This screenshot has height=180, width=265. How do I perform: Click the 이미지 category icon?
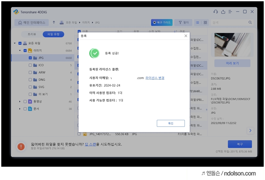point(30,51)
